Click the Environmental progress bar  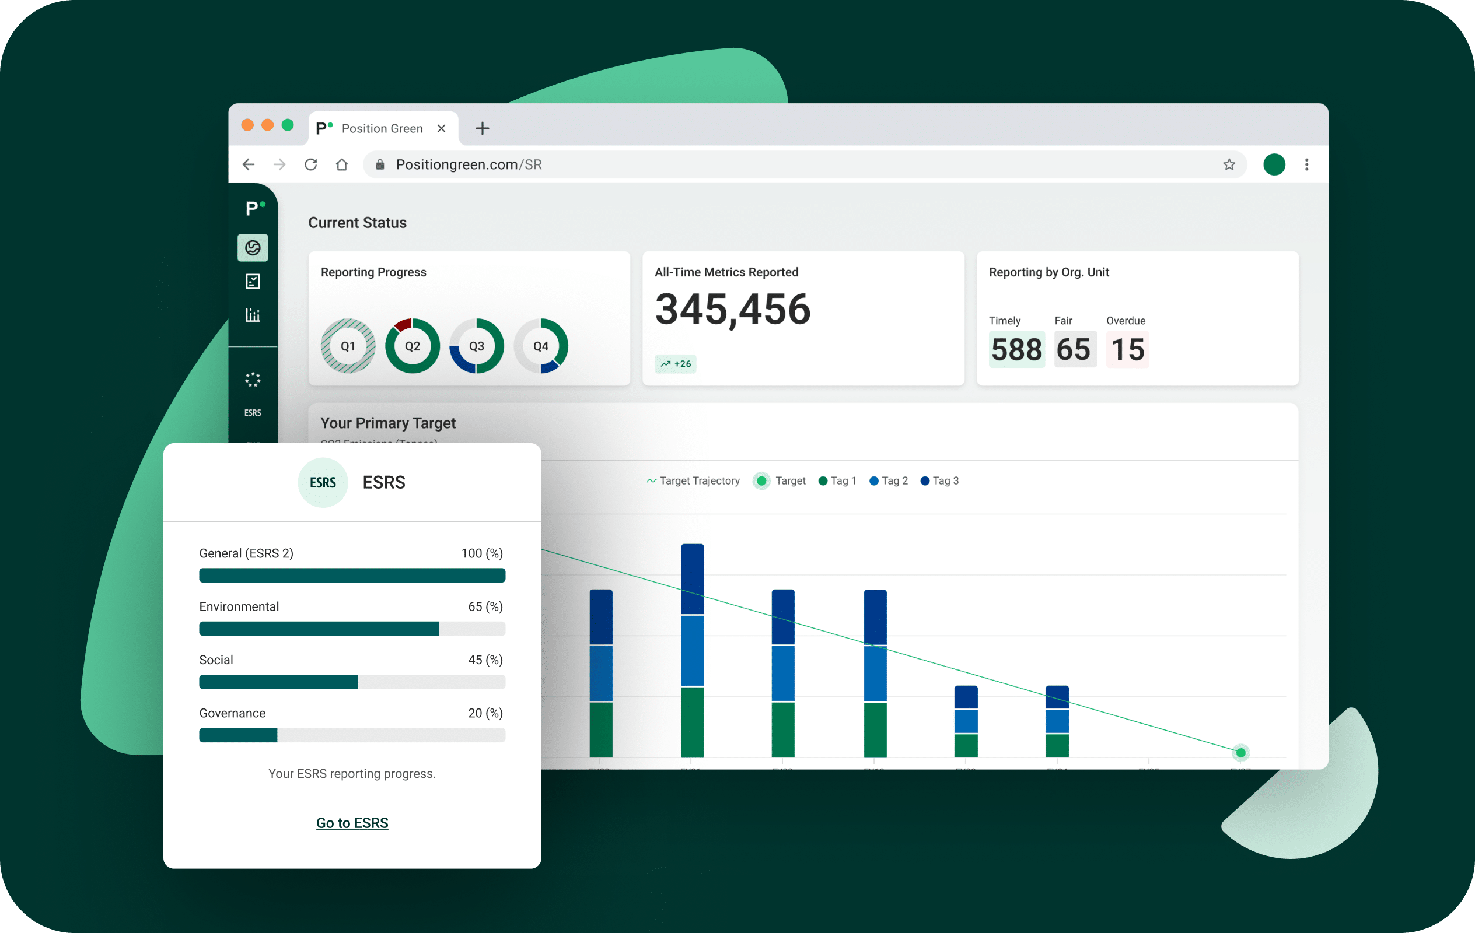click(352, 629)
